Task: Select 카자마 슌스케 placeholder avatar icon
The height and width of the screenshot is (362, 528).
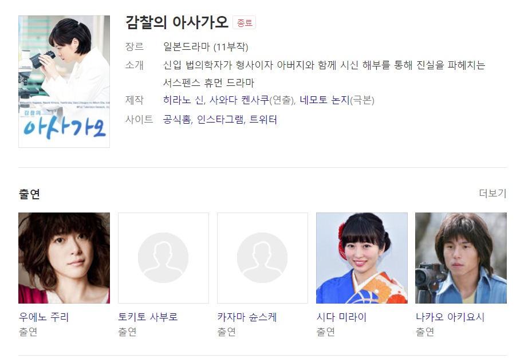Action: tap(262, 258)
